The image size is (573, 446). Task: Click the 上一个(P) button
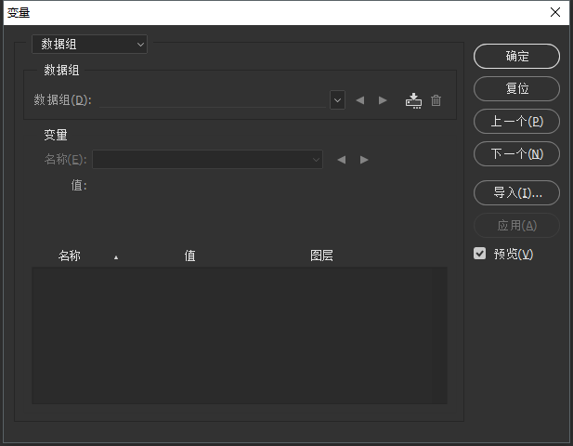click(516, 122)
